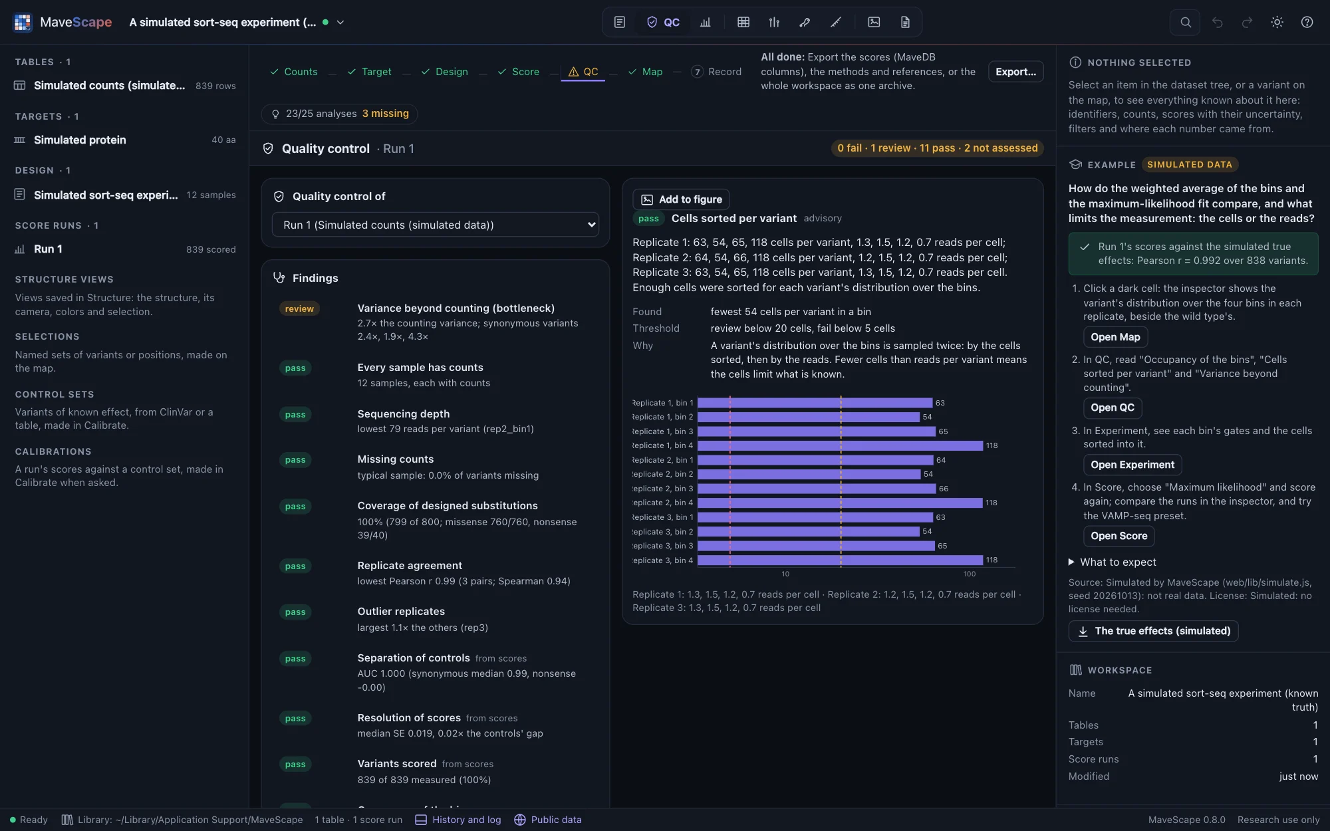Click the library books icon in status bar
The width and height of the screenshot is (1330, 831).
67,820
